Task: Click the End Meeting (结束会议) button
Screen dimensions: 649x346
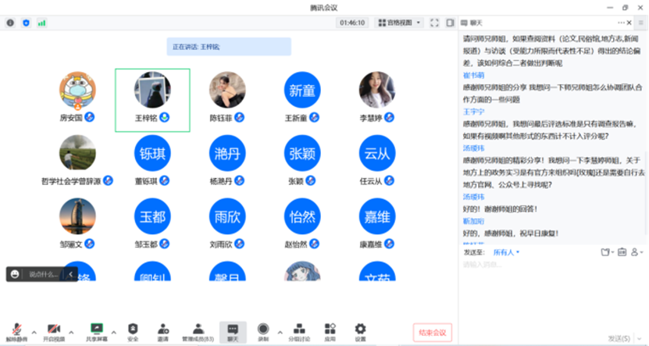Action: click(432, 332)
